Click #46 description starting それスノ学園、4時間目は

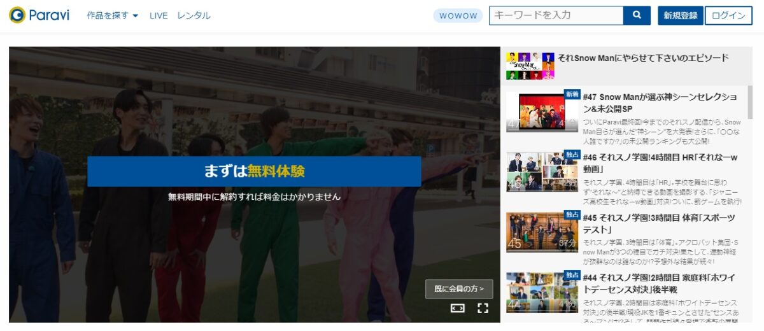pyautogui.click(x=661, y=192)
